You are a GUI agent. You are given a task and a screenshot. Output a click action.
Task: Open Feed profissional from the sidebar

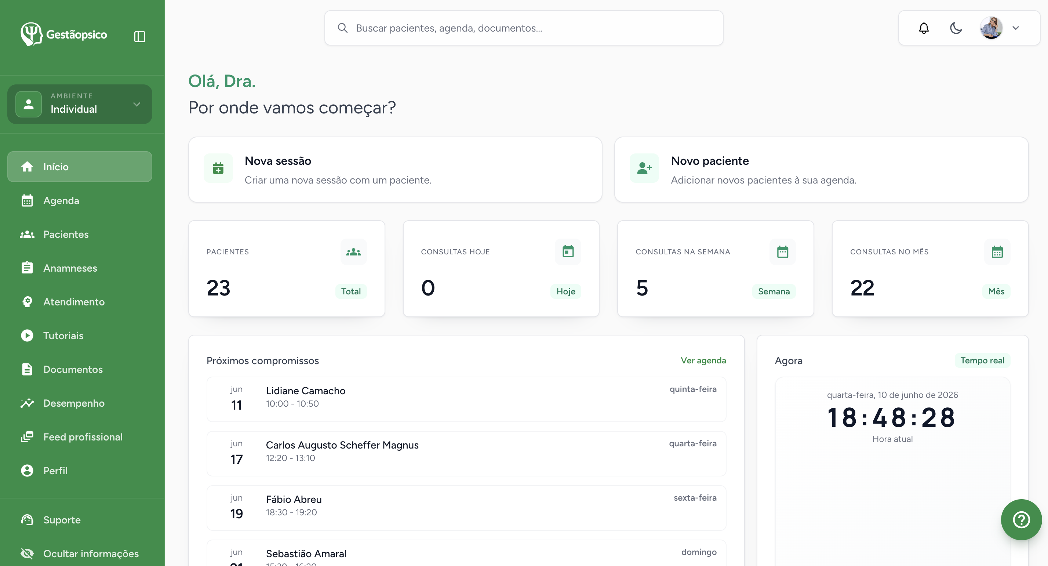80,437
